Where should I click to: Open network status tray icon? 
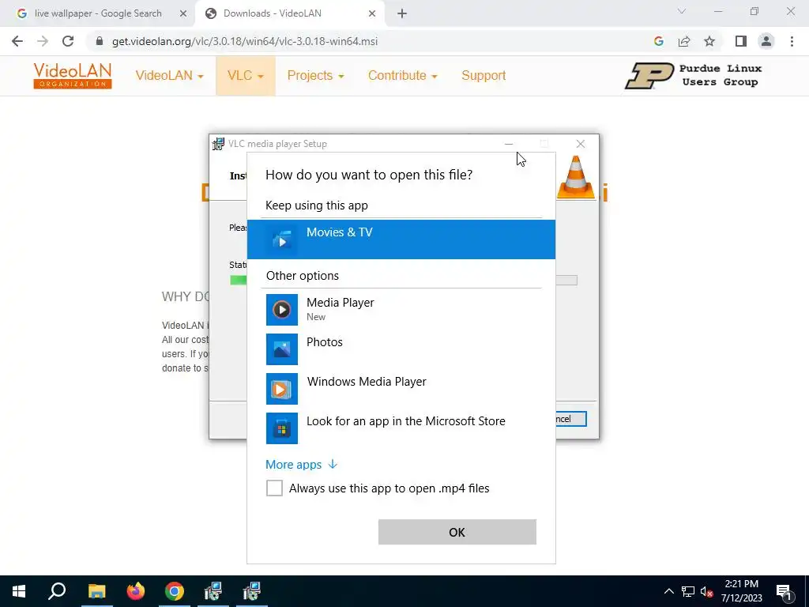coord(688,591)
